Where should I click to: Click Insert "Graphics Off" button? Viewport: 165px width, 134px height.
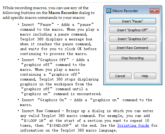[133, 30]
